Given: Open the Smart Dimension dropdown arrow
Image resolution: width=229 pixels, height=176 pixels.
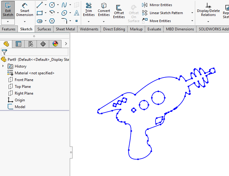Looking at the screenshot, I should 25,22.
